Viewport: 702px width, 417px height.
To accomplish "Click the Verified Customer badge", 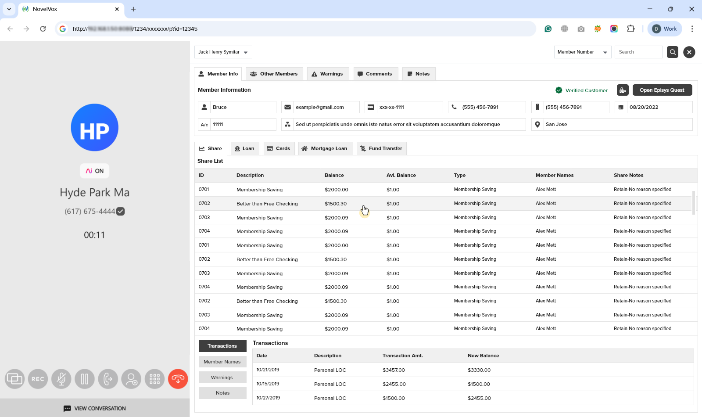I will point(581,90).
